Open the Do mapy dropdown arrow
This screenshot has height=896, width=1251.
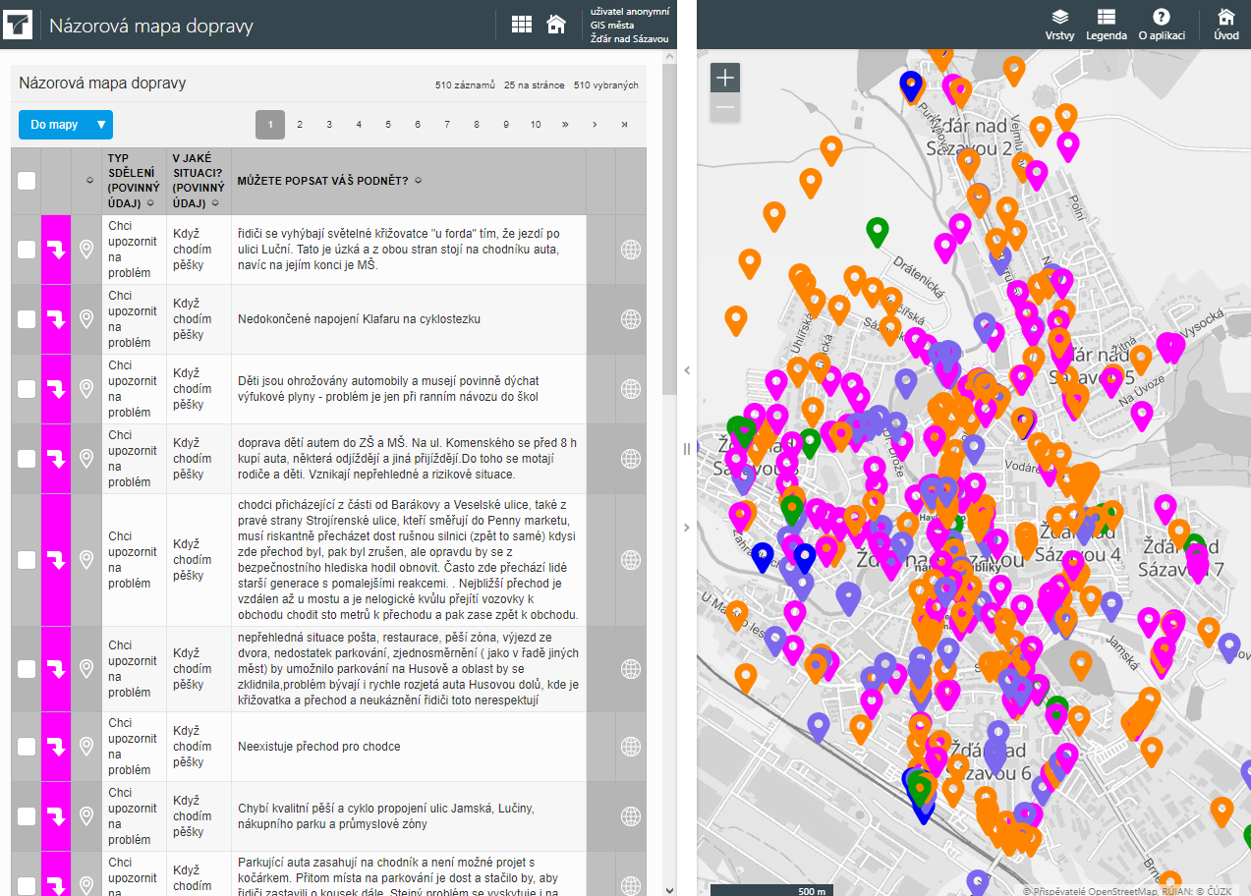point(100,125)
